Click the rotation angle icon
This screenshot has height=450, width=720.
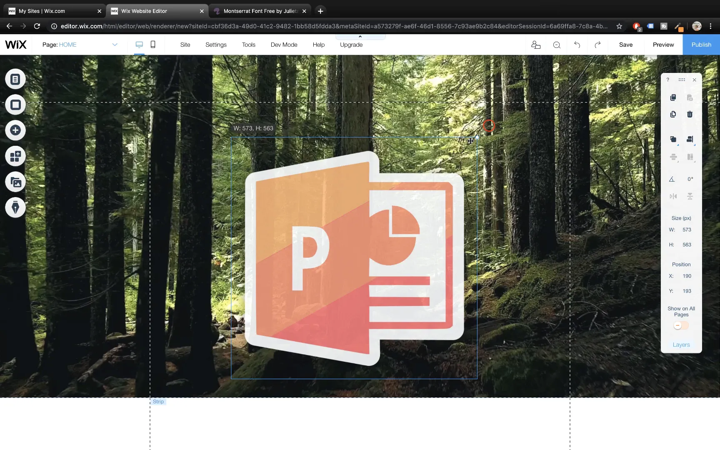coord(672,179)
